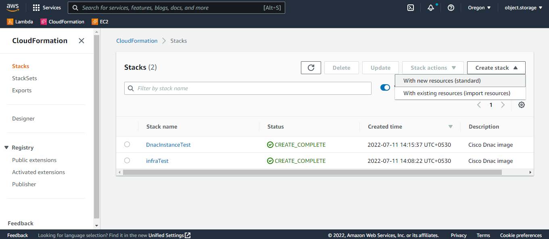
Task: Open Activated extensions
Action: (38, 172)
